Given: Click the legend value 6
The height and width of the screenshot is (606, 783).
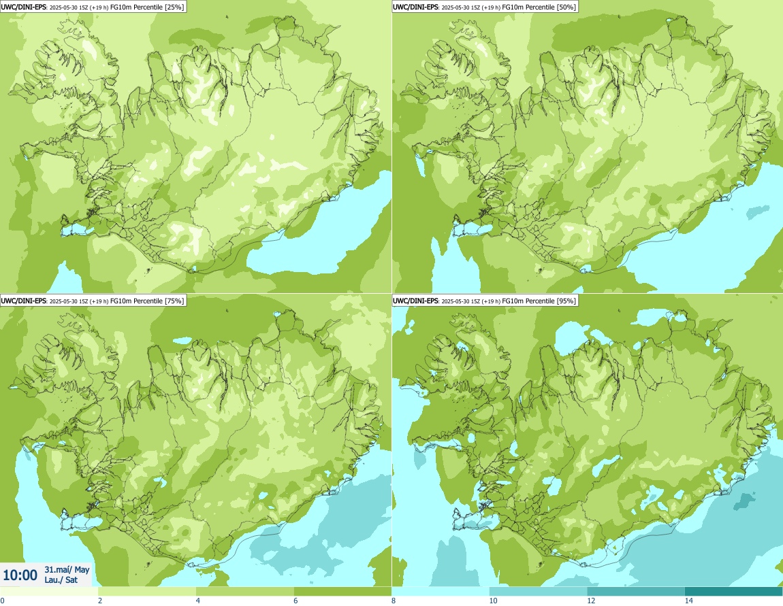Looking at the screenshot, I should pos(295,601).
